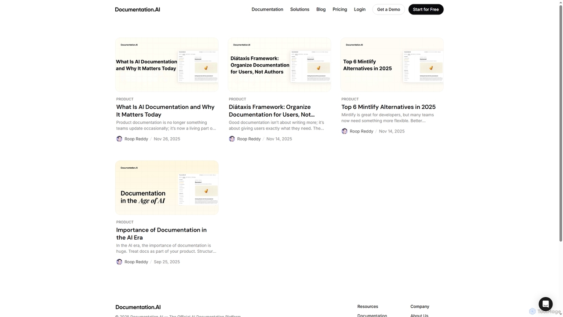The width and height of the screenshot is (563, 317).
Task: Open title Diátaxis Framework: Organize Documentation
Action: [x=272, y=111]
